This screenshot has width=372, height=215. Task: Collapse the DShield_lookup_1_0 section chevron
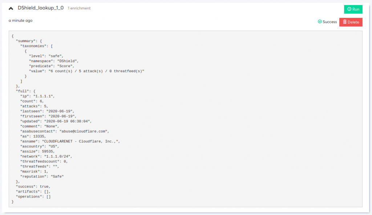11,9
